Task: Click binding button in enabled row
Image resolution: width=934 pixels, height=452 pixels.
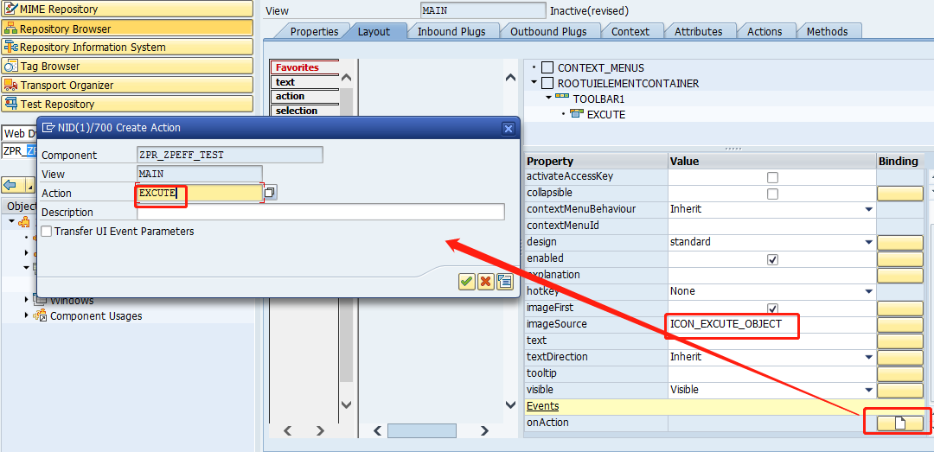Action: [x=900, y=259]
